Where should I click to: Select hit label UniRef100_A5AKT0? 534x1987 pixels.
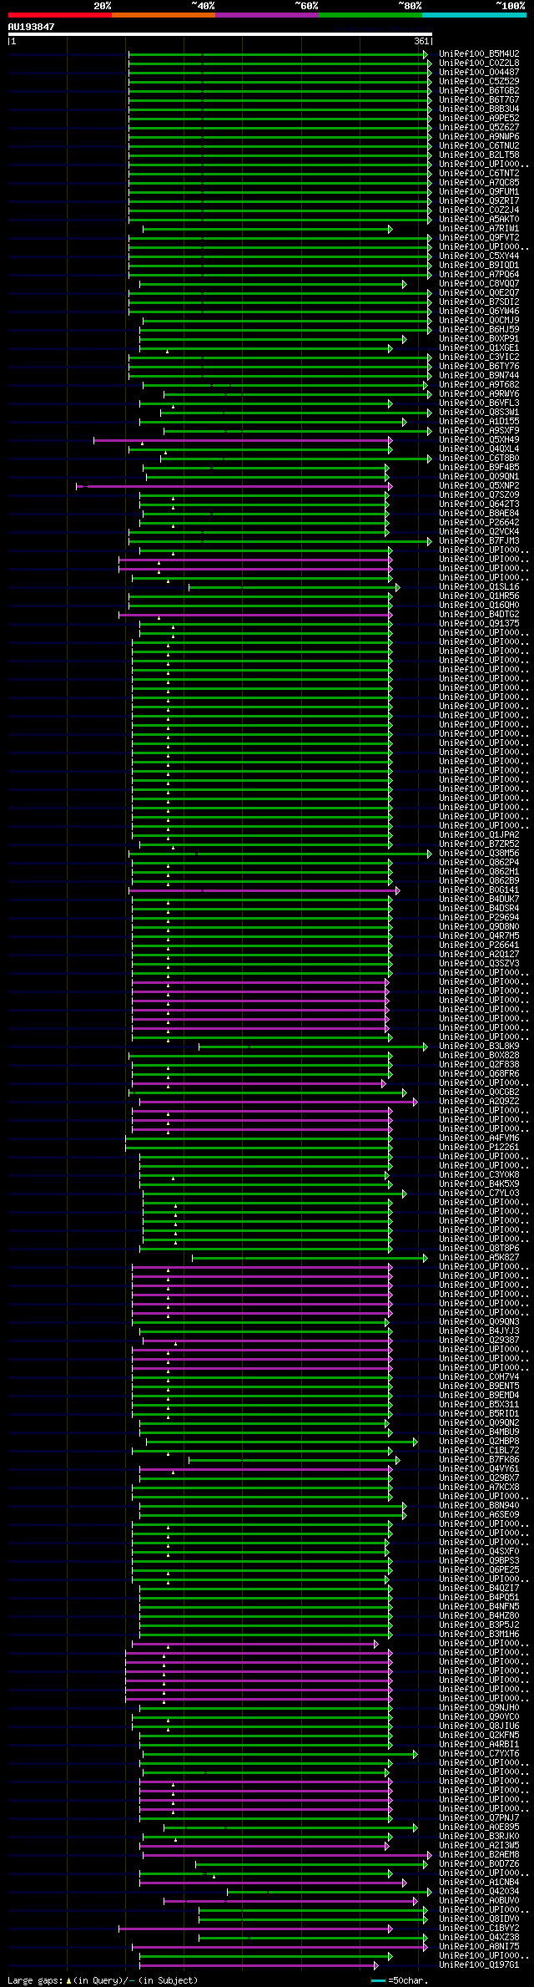(x=479, y=220)
